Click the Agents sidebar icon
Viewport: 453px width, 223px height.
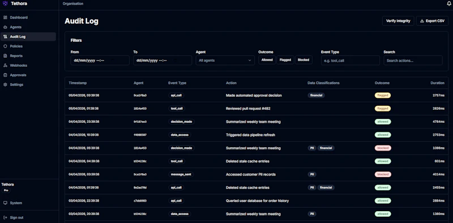click(5, 27)
